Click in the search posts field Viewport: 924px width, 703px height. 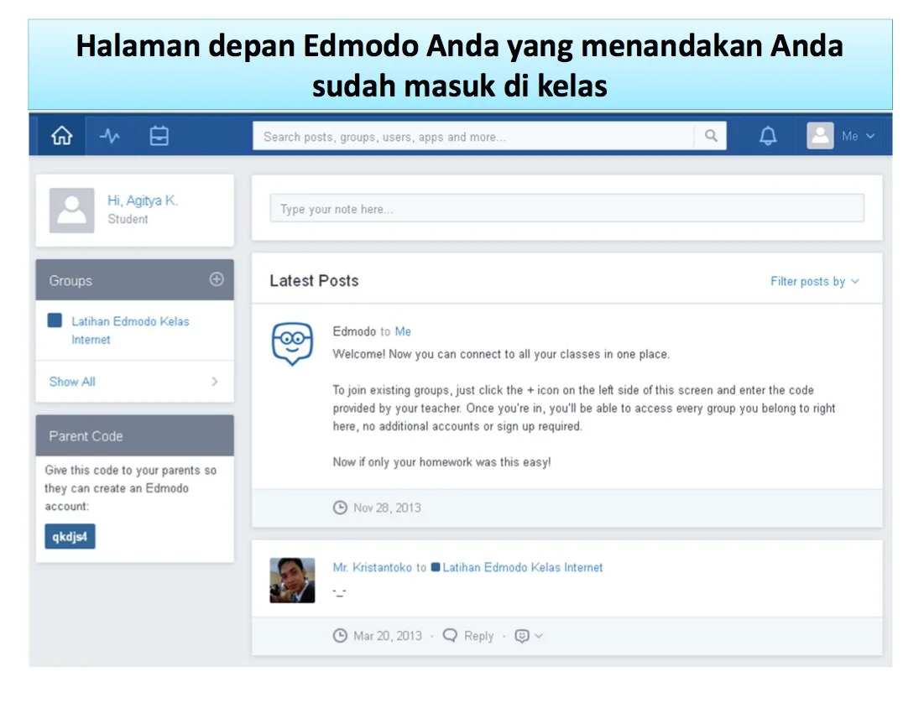click(x=473, y=136)
